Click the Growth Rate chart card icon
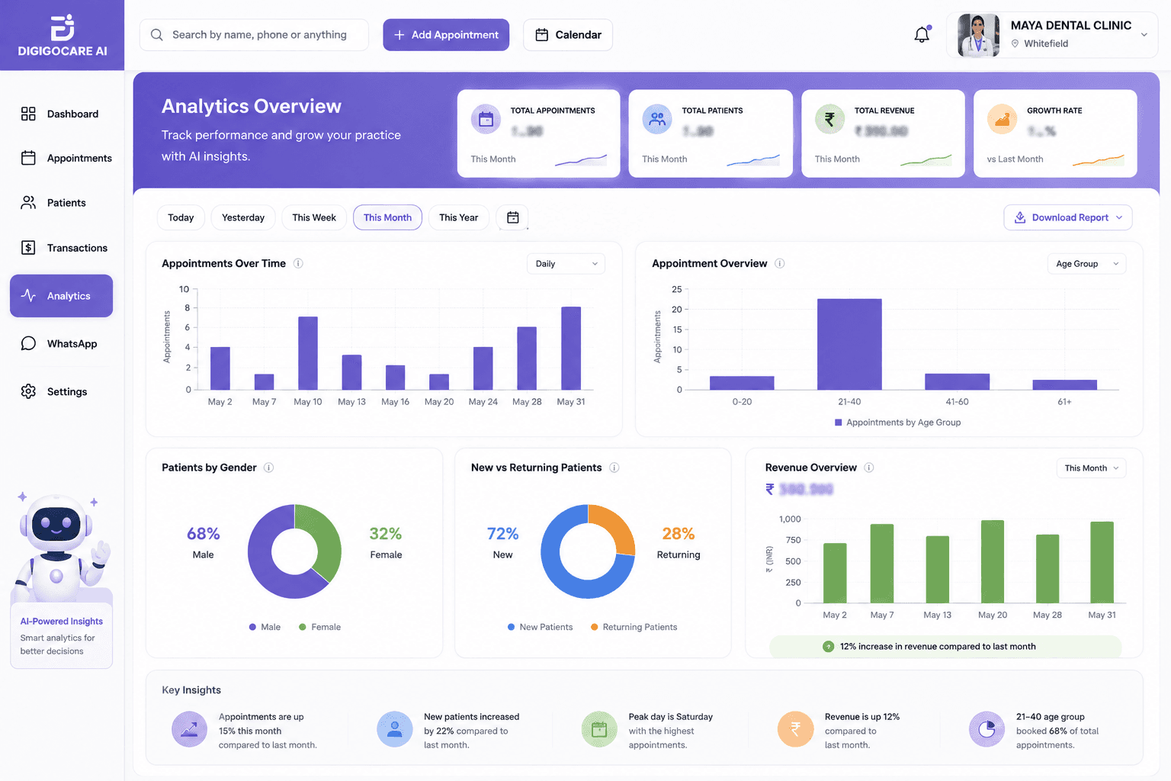The width and height of the screenshot is (1171, 781). pos(1002,119)
